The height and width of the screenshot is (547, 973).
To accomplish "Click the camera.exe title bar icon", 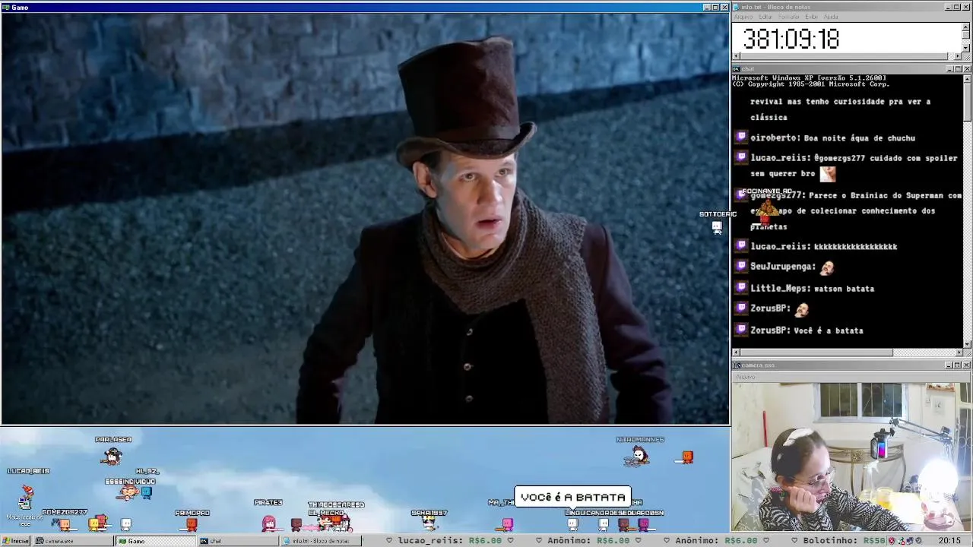I will (736, 365).
